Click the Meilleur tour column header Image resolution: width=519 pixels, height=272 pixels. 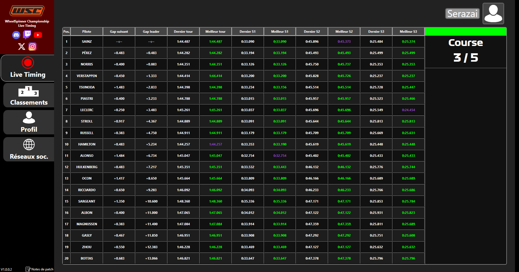pyautogui.click(x=215, y=32)
